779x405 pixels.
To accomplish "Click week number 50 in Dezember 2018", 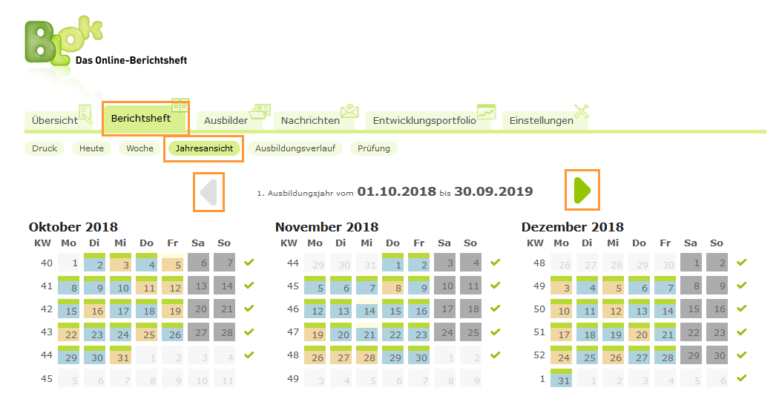I will point(539,309).
